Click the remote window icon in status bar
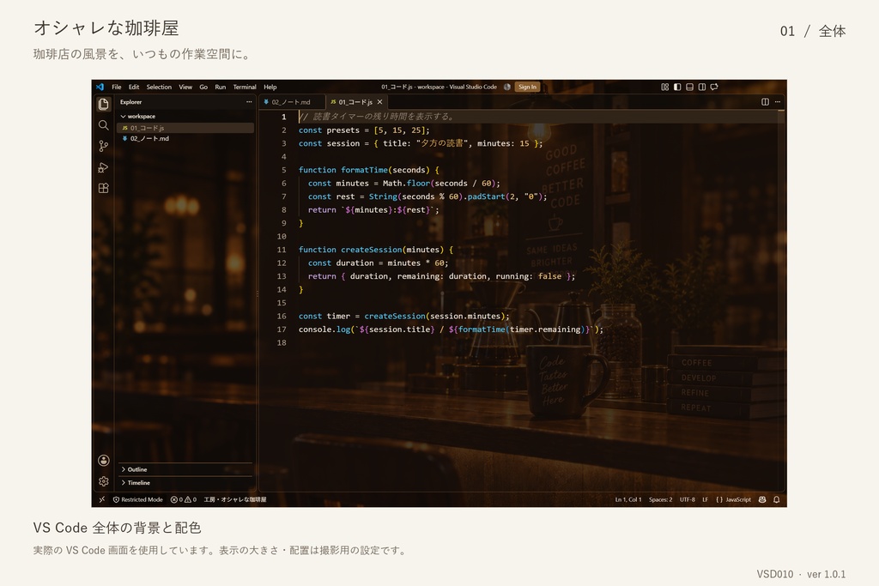 pyautogui.click(x=101, y=499)
